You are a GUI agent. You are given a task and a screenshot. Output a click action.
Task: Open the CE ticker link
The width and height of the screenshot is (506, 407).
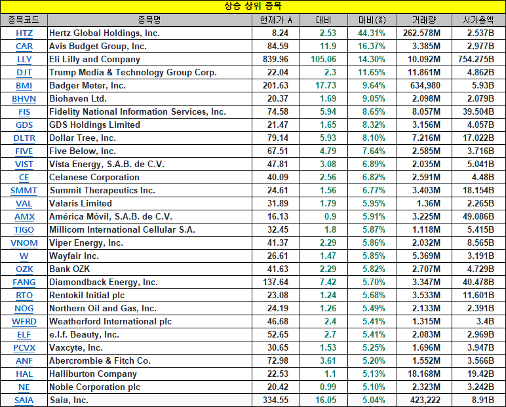pos(24,178)
